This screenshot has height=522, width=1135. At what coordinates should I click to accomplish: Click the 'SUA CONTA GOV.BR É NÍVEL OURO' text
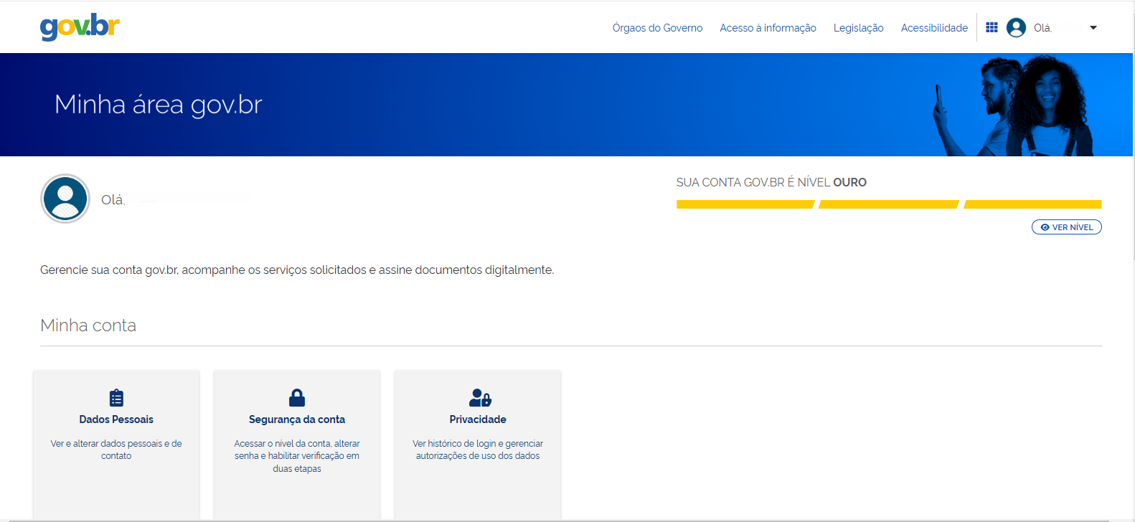[x=771, y=182]
